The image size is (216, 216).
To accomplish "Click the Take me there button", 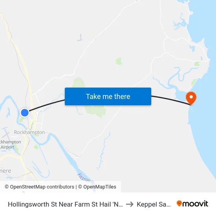I will click(108, 96).
